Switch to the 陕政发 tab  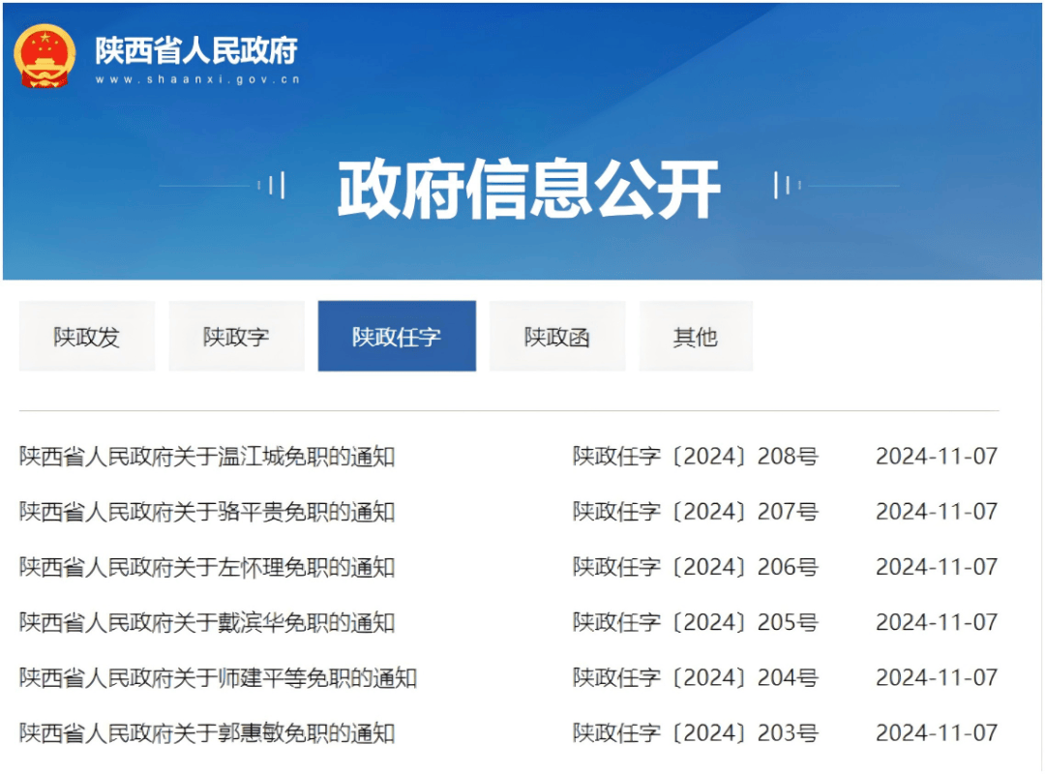[86, 336]
